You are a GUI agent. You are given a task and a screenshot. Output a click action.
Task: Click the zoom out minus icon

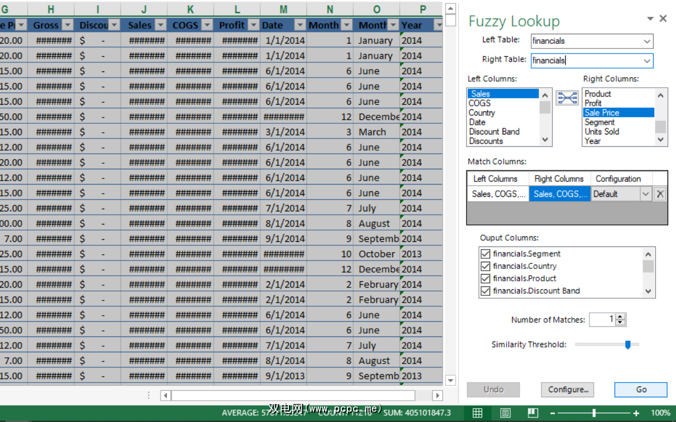coord(554,413)
